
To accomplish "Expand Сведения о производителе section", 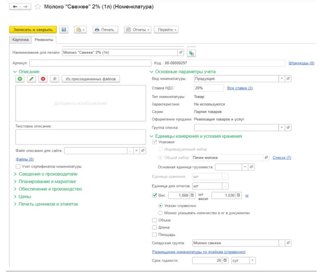I will (48, 174).
